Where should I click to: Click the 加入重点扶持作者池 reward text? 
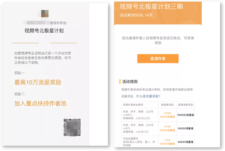click(40, 103)
